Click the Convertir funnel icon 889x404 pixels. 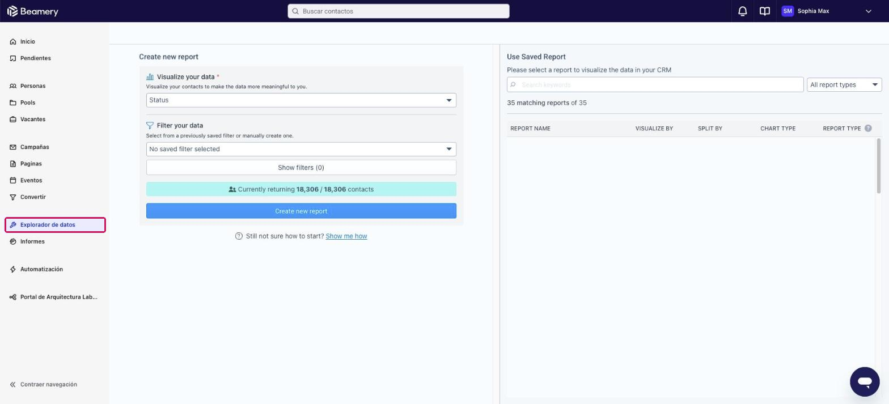13,197
